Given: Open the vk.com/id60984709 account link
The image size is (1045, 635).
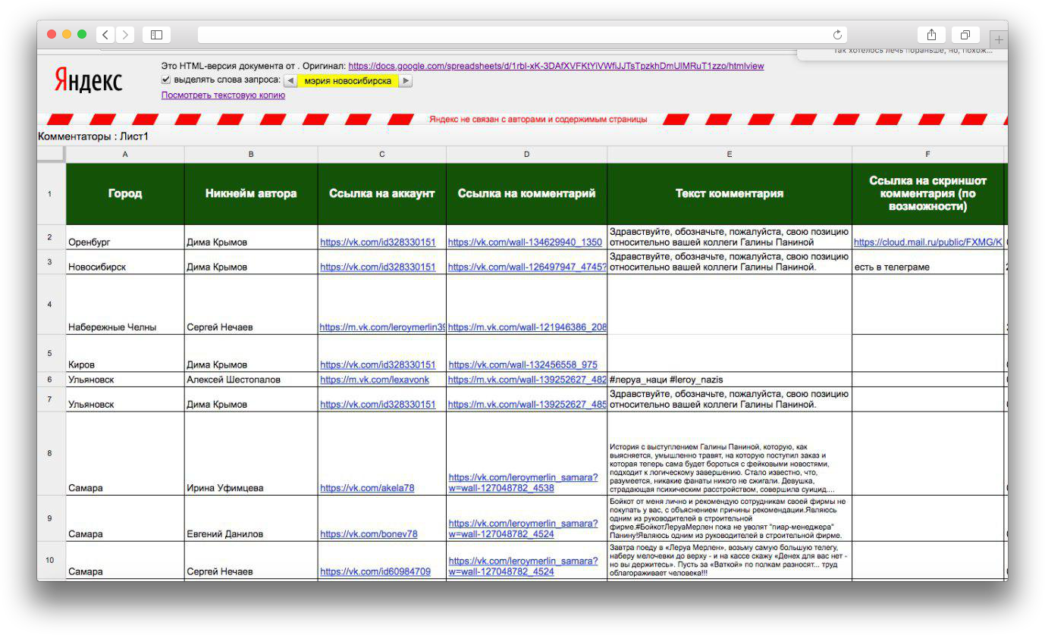Looking at the screenshot, I should pyautogui.click(x=375, y=571).
